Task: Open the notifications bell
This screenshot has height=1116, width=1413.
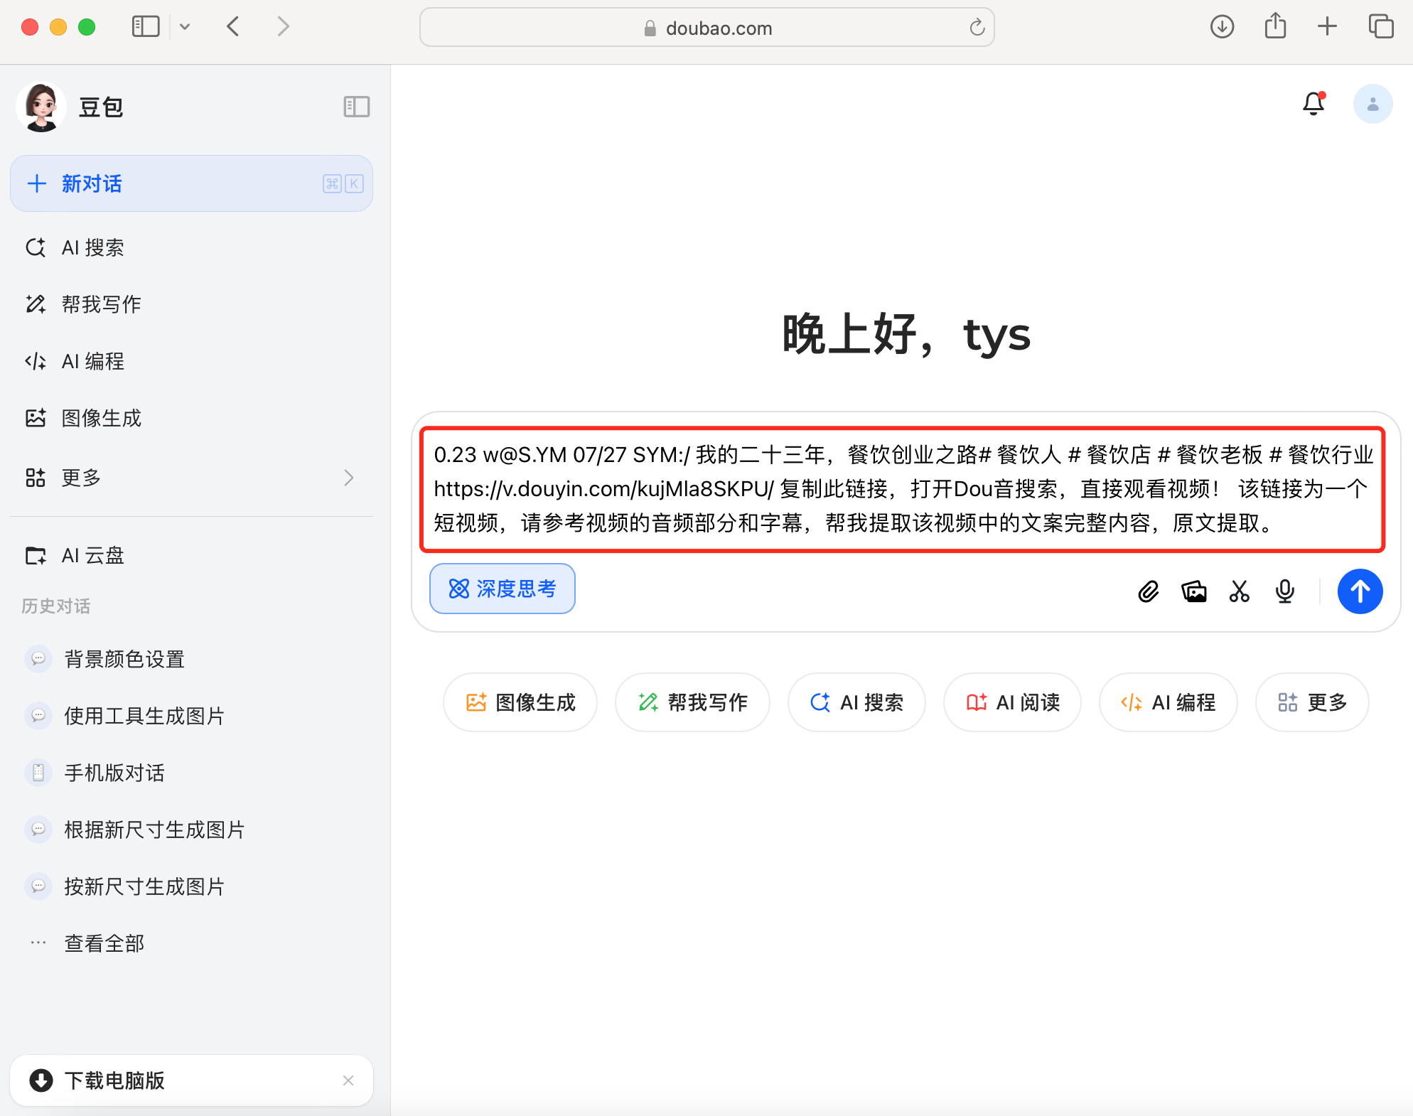Action: click(x=1313, y=104)
